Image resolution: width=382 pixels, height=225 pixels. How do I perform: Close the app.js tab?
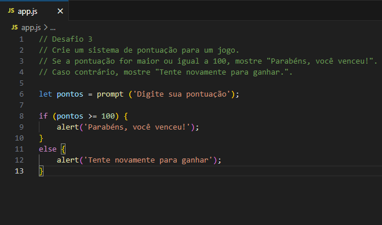click(x=60, y=11)
